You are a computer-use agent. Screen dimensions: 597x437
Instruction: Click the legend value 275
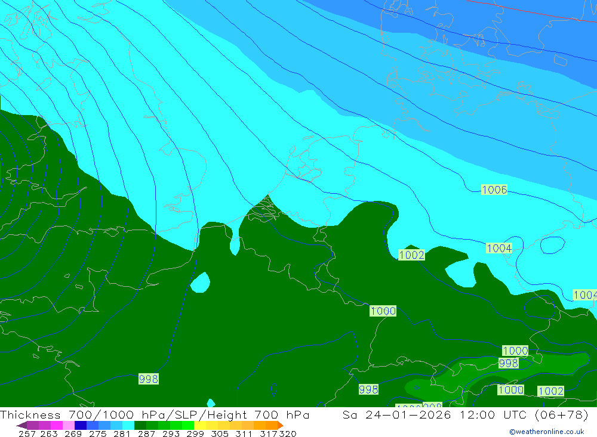pos(97,434)
